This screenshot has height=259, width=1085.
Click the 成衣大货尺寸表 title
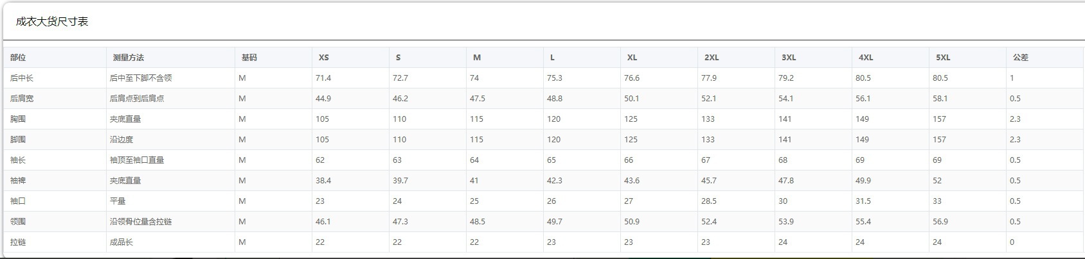point(52,22)
